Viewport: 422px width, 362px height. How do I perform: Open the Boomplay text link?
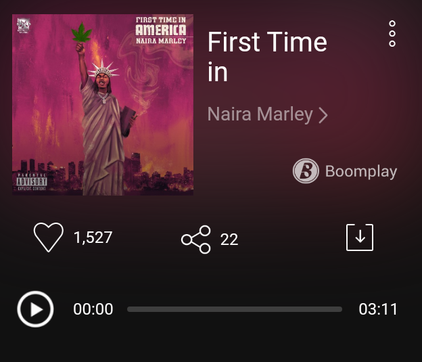point(361,171)
